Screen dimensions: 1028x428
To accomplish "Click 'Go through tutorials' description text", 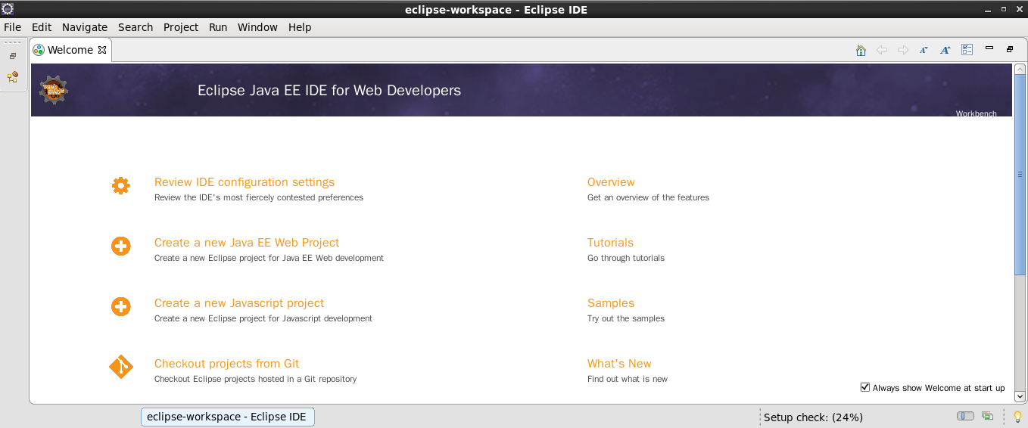I will 626,258.
